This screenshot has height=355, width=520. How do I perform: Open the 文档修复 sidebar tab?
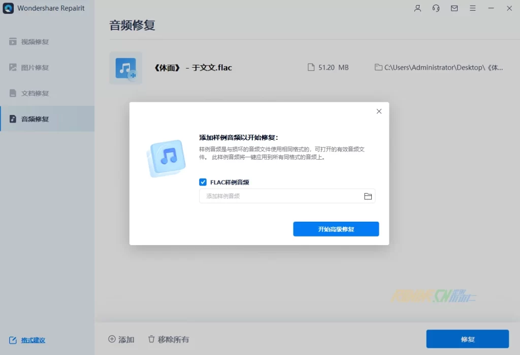(x=35, y=94)
